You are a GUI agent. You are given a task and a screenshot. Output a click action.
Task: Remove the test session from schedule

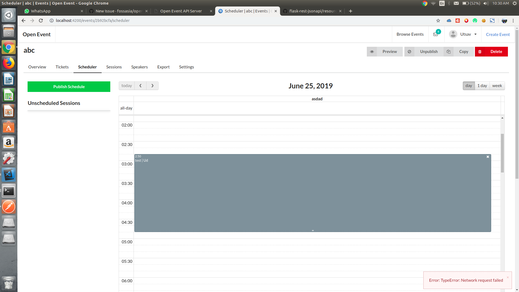[488, 157]
